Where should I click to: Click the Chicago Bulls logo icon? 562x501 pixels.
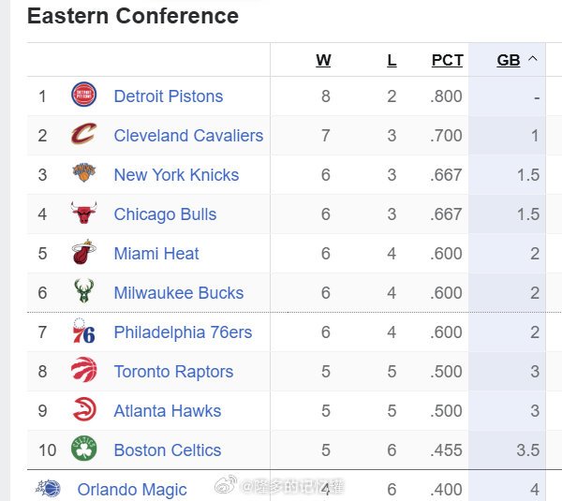(83, 214)
